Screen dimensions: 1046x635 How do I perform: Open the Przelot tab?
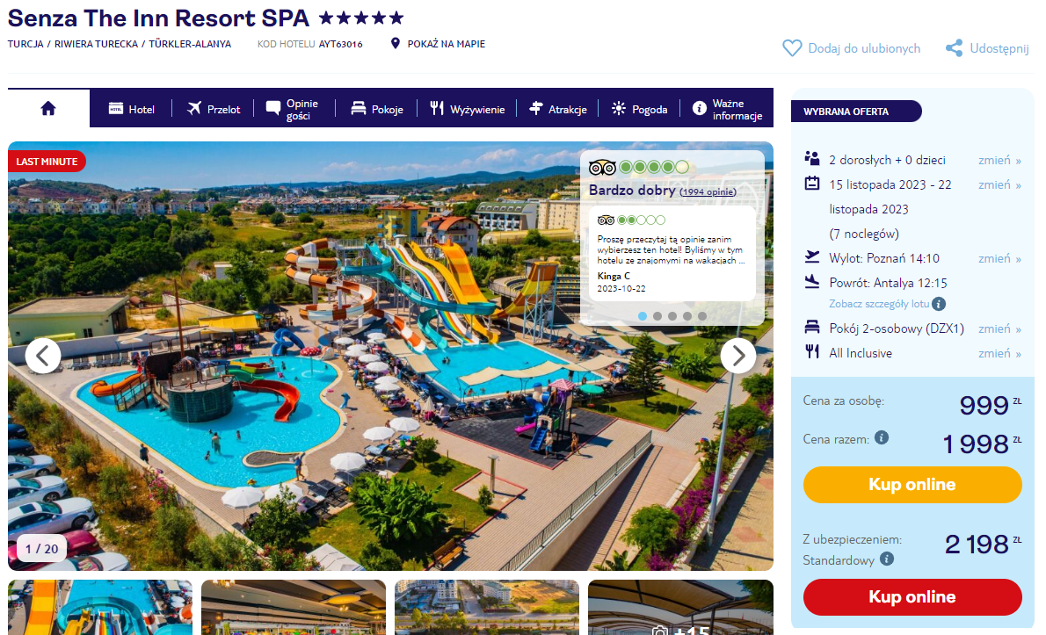tap(214, 109)
